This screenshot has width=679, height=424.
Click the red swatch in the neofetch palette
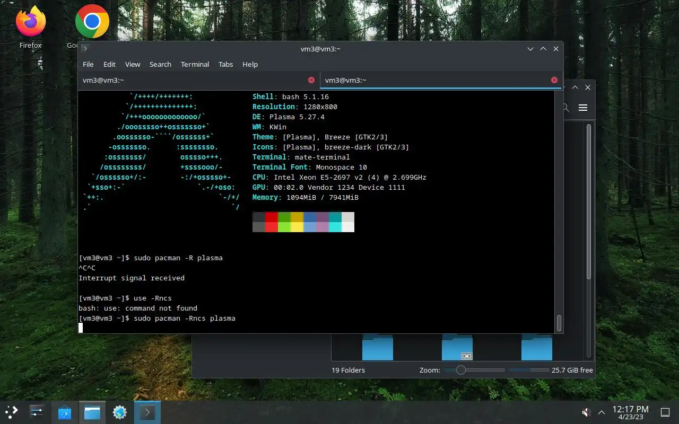(x=272, y=222)
